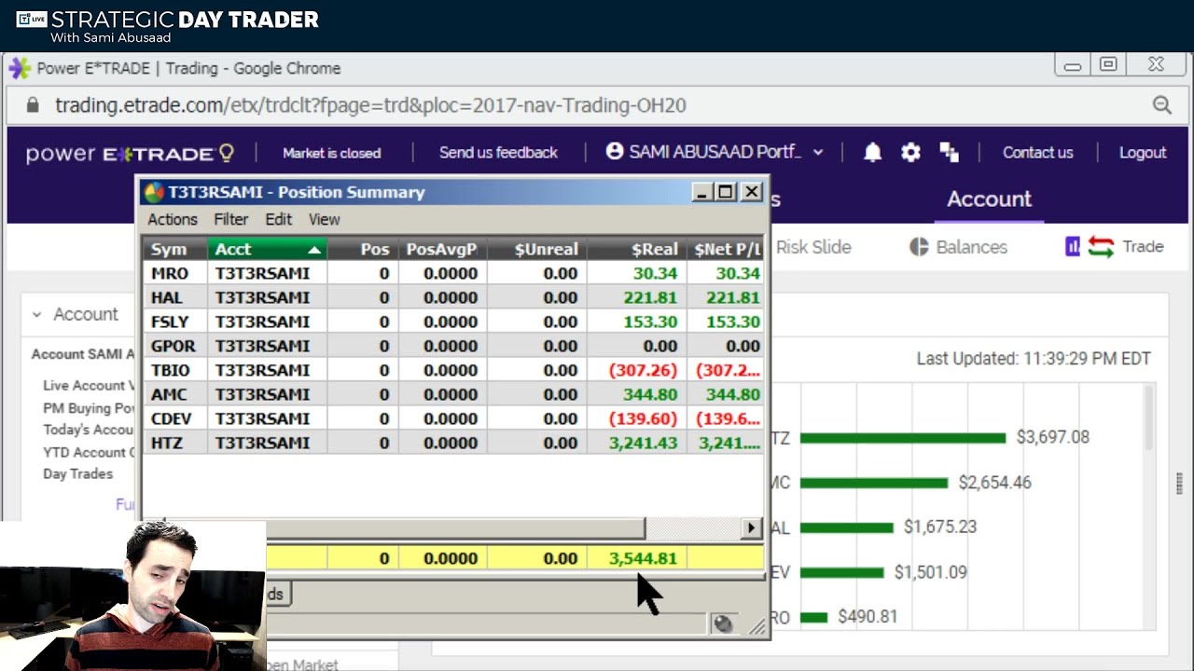Image resolution: width=1194 pixels, height=671 pixels.
Task: Click the 221.81 realized value for HAL
Action: (x=650, y=297)
